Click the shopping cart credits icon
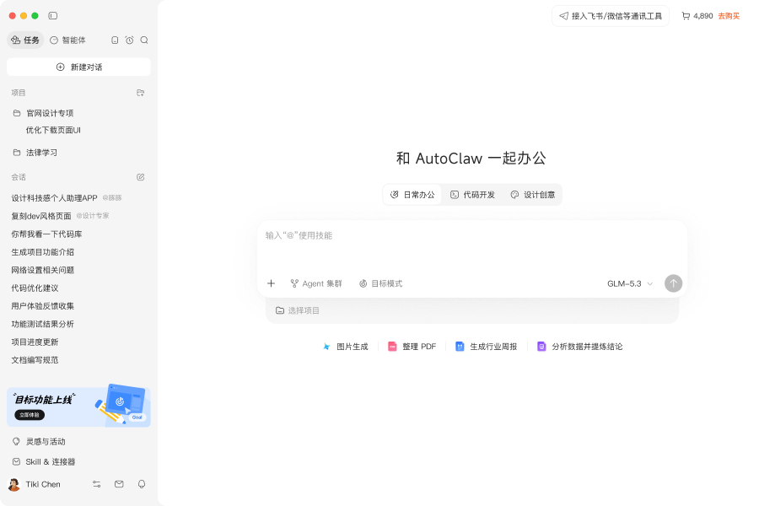This screenshot has width=759, height=506. (x=686, y=16)
